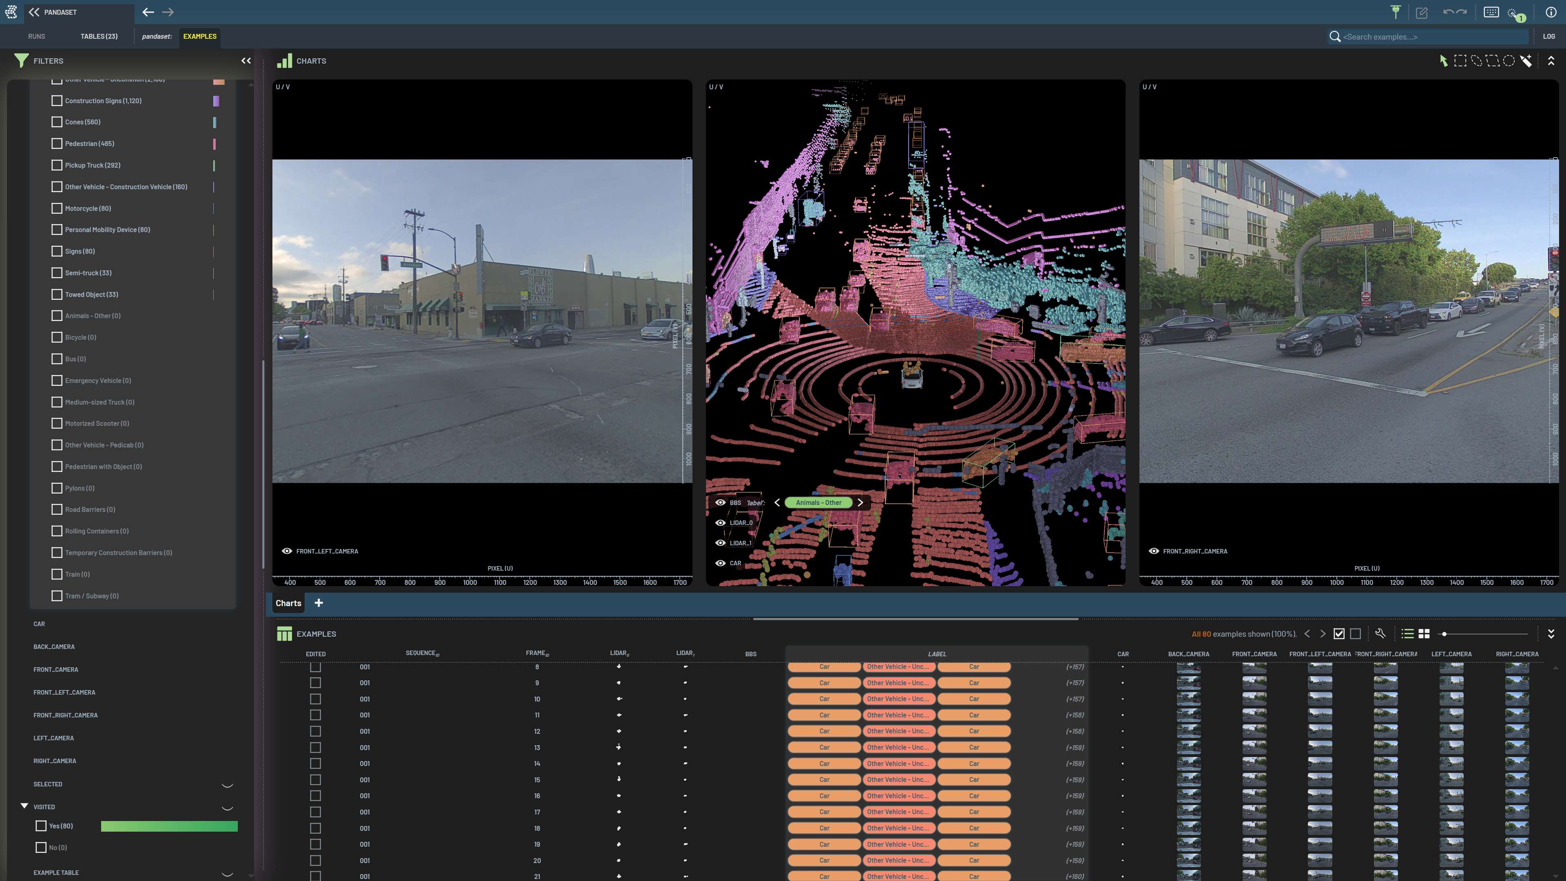
Task: Switch to the Runs tab
Action: [x=36, y=36]
